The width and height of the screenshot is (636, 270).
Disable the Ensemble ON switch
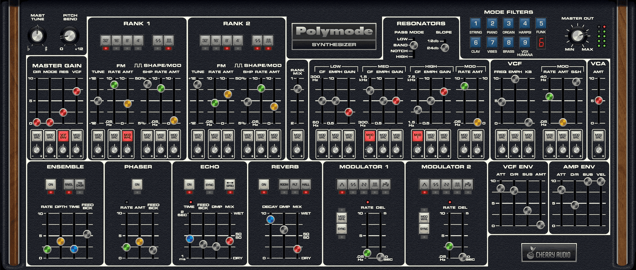point(51,185)
